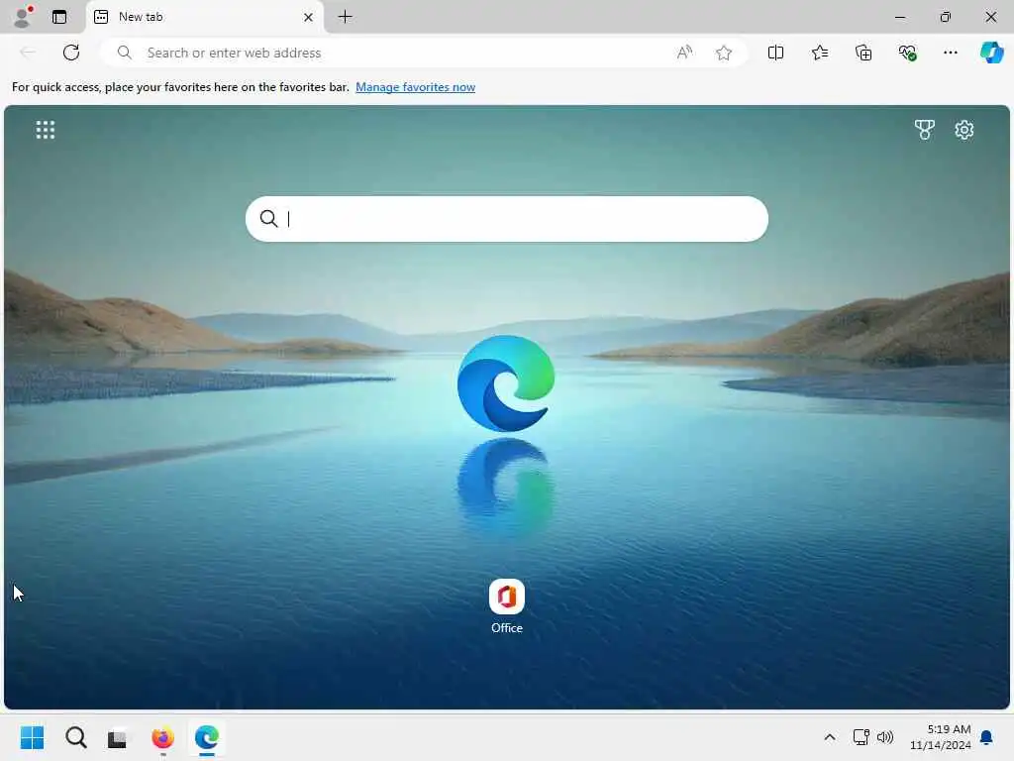Open the apps grid launcher
The width and height of the screenshot is (1014, 761).
(x=46, y=130)
